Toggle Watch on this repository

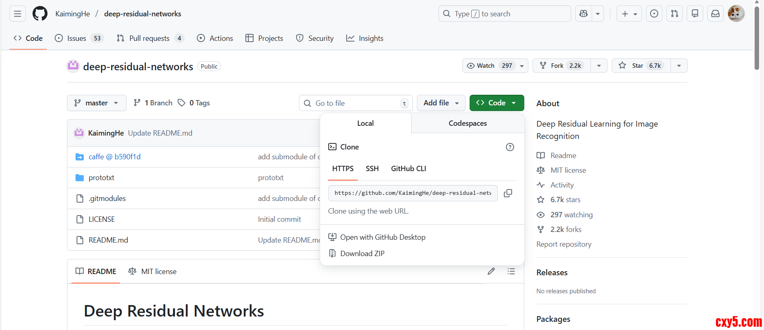490,66
